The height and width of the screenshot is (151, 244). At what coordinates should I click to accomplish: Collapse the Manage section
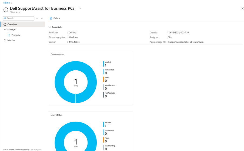tap(5, 30)
